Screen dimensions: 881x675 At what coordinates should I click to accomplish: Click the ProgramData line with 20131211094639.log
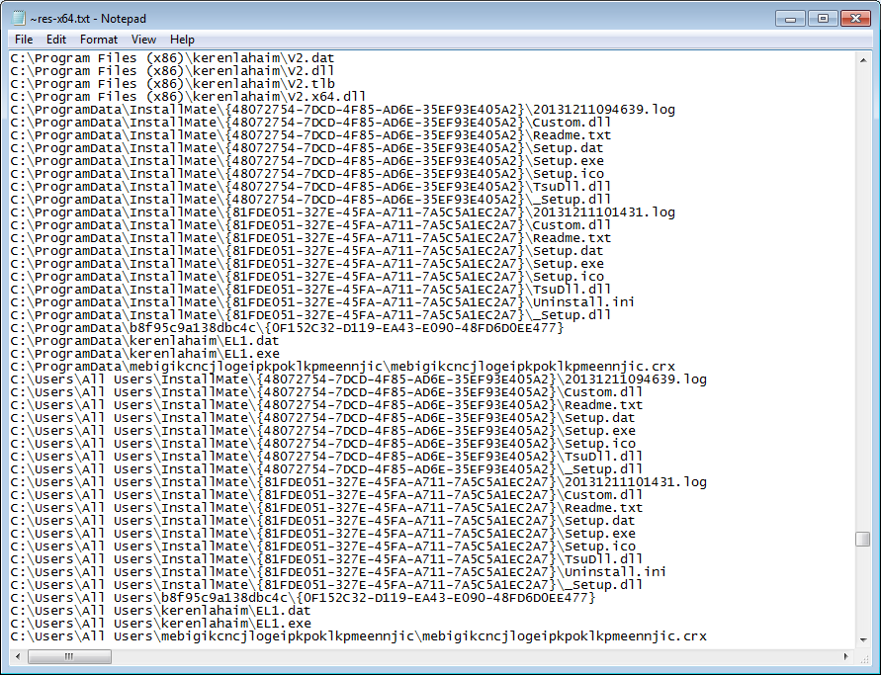click(343, 110)
